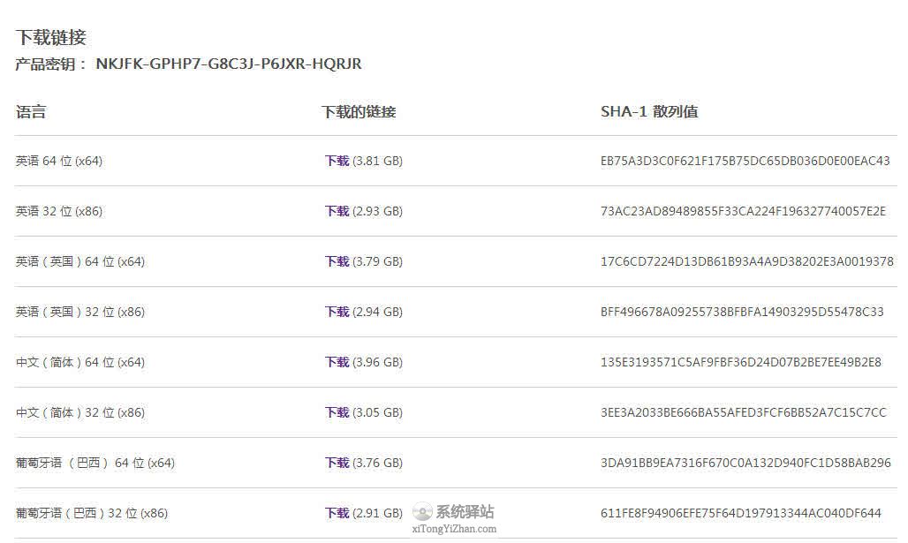Click the xiTongYiZhan.com watermark text
The height and width of the screenshot is (543, 908).
[454, 530]
